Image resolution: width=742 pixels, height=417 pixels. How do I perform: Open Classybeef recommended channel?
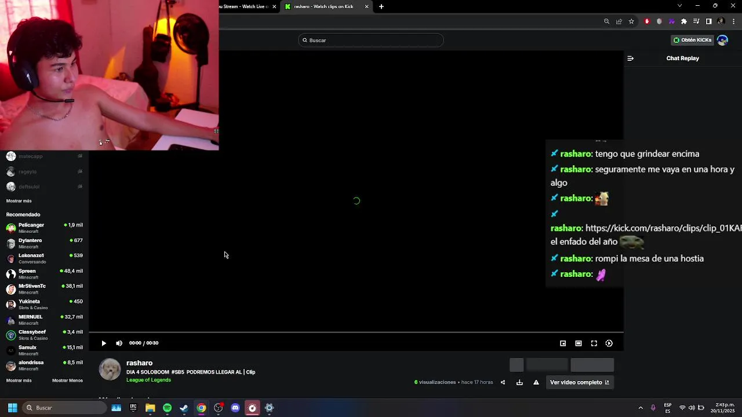coord(44,335)
